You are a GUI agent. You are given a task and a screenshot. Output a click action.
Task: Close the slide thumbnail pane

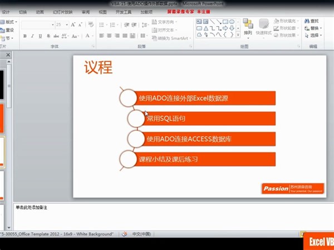tap(8, 55)
